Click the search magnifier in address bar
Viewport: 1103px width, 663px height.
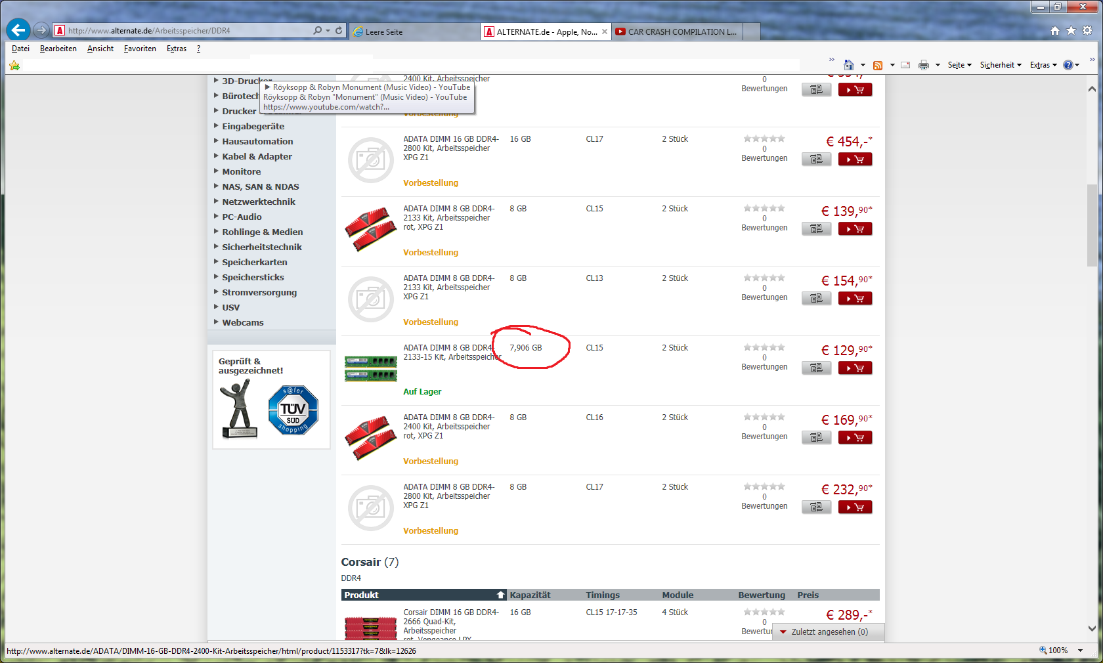point(318,31)
